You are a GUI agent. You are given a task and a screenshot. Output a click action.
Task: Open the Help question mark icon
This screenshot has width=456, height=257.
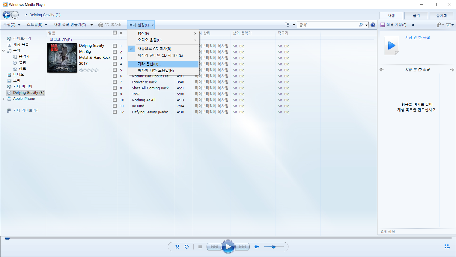[373, 25]
